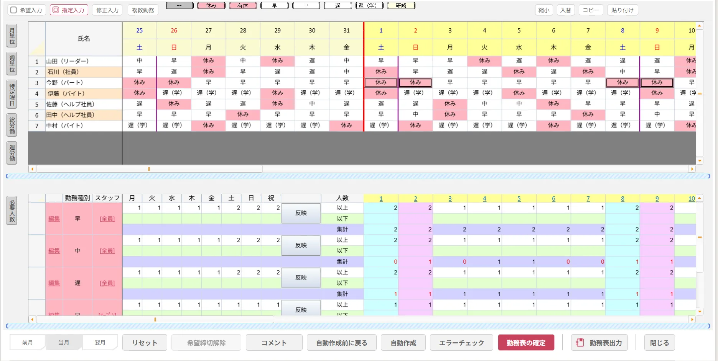Export via 勤務表出力 button
The image size is (718, 361).
599,343
